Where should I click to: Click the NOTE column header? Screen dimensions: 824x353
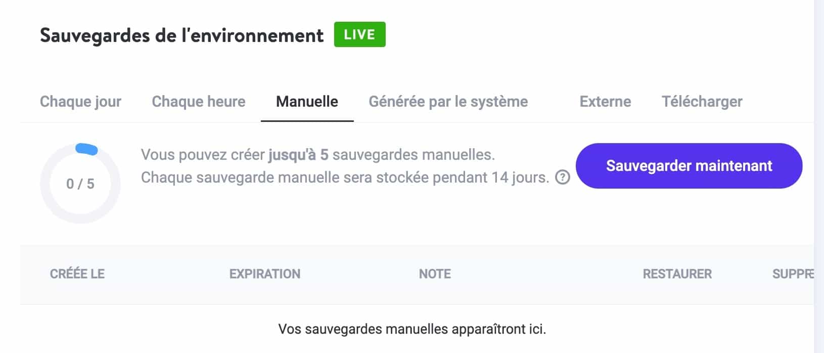point(434,274)
